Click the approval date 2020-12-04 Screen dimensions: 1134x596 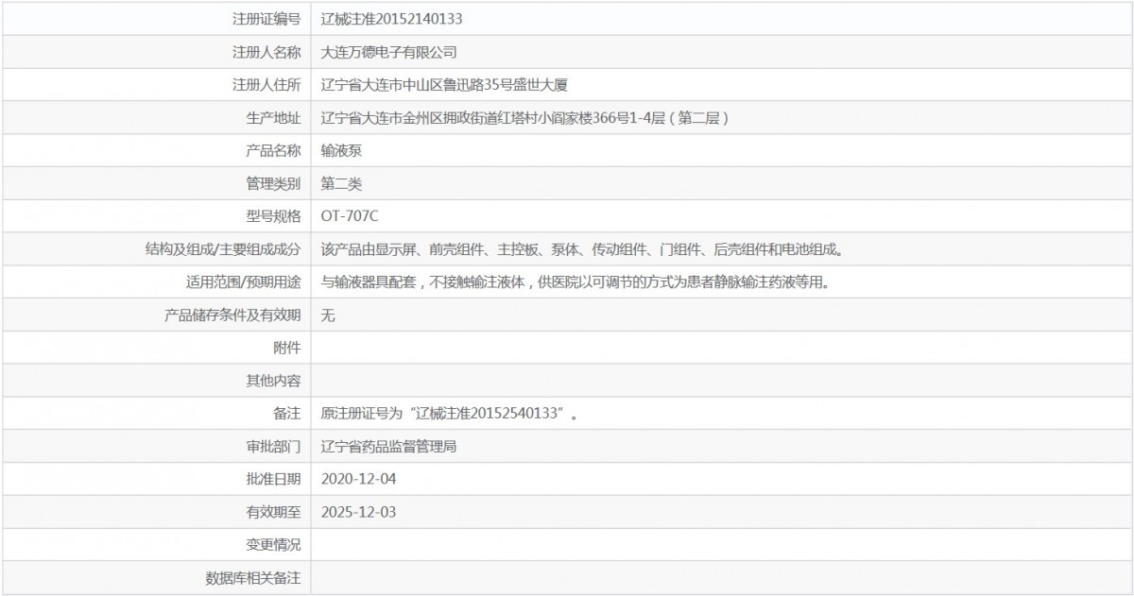[x=359, y=479]
